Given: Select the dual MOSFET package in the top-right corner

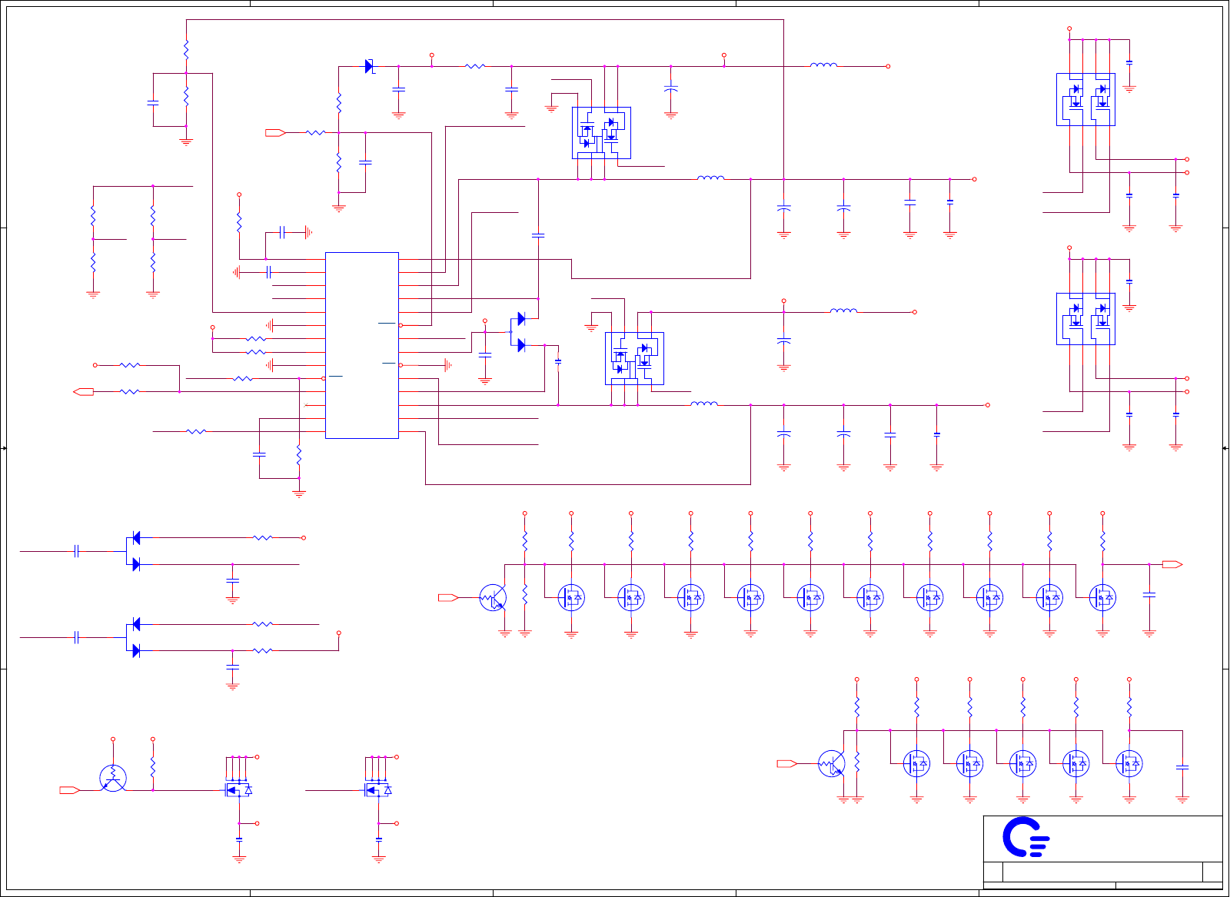Looking at the screenshot, I should point(1085,99).
